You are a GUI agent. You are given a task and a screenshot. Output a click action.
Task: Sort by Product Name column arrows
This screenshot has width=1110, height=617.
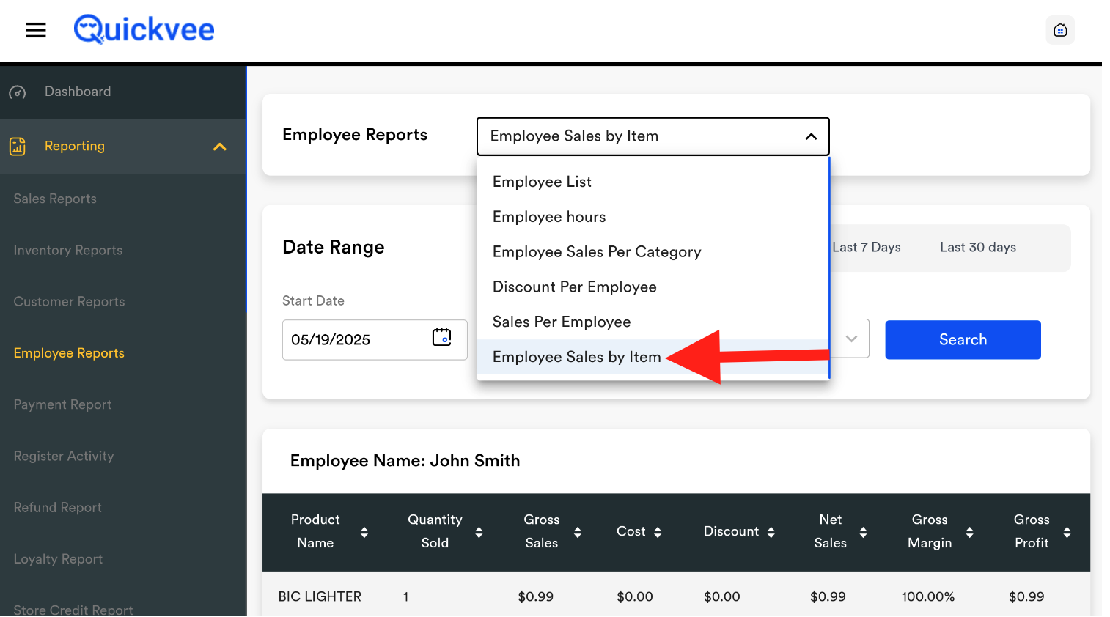364,532
